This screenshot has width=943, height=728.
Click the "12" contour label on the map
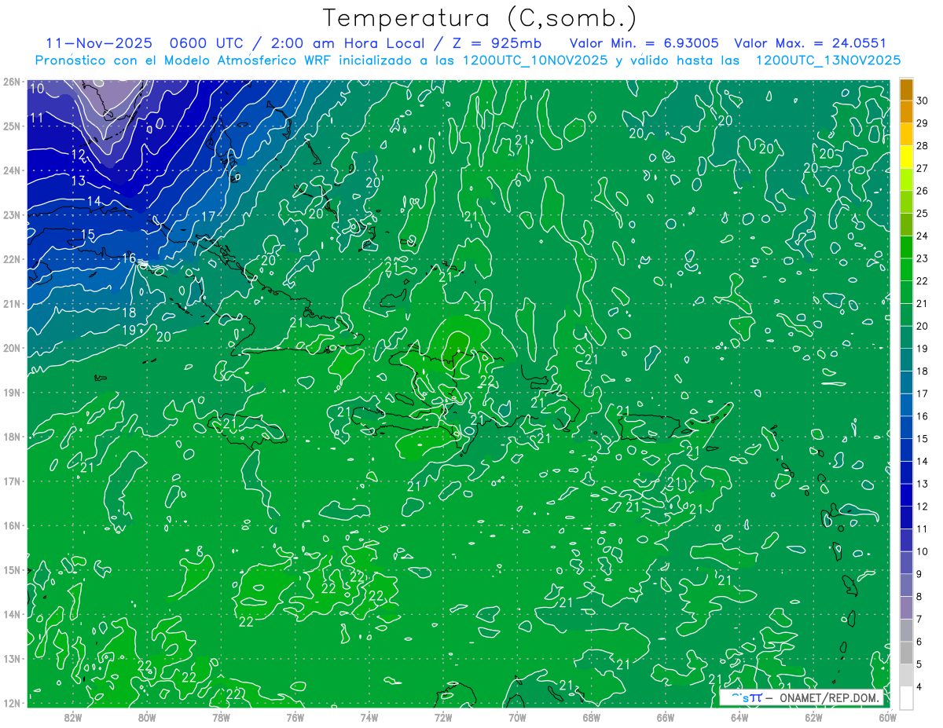pyautogui.click(x=78, y=155)
